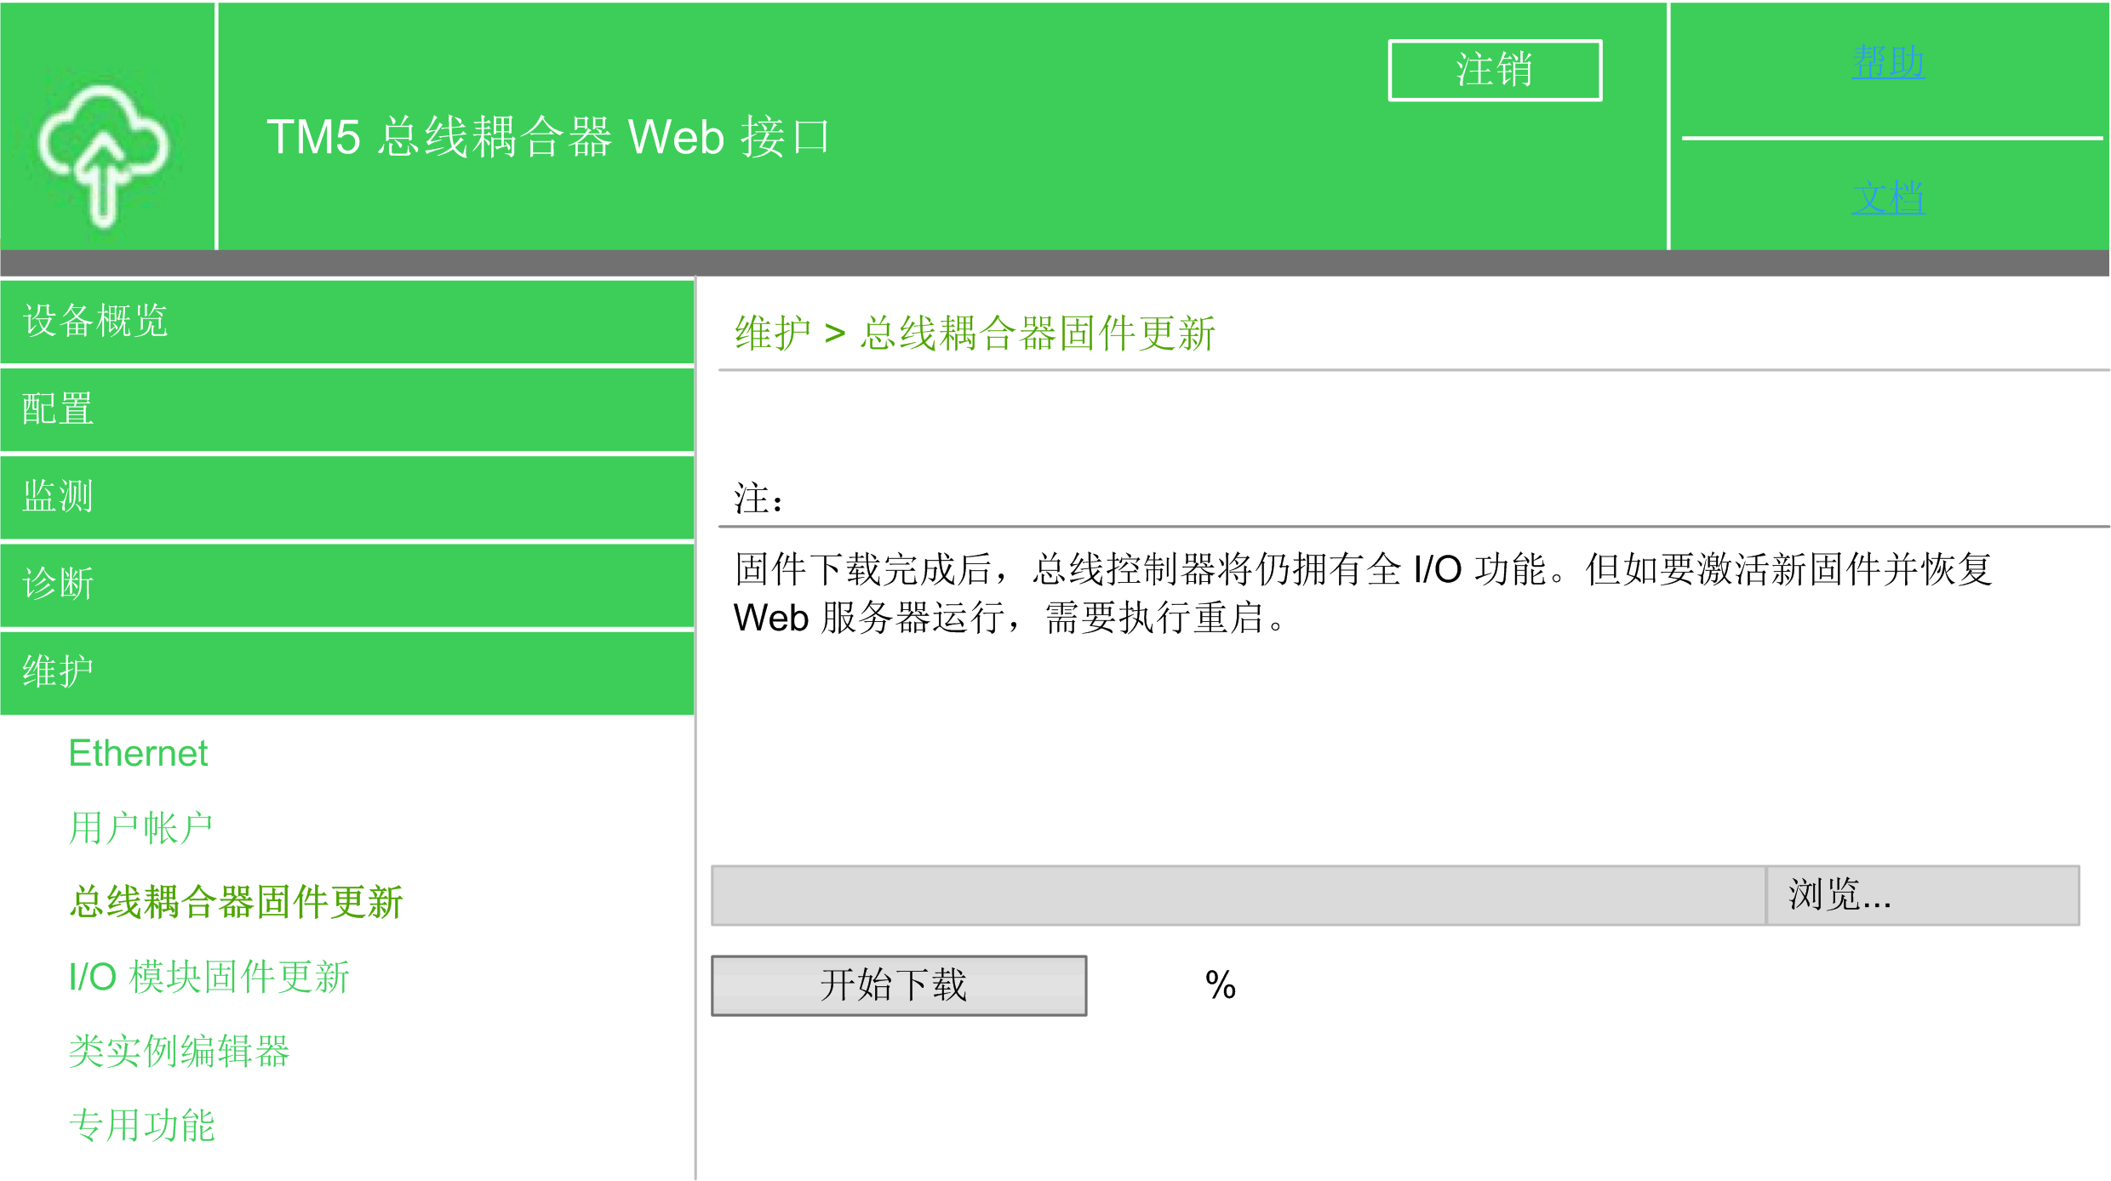Open the 文档 documentation link

tap(1888, 198)
